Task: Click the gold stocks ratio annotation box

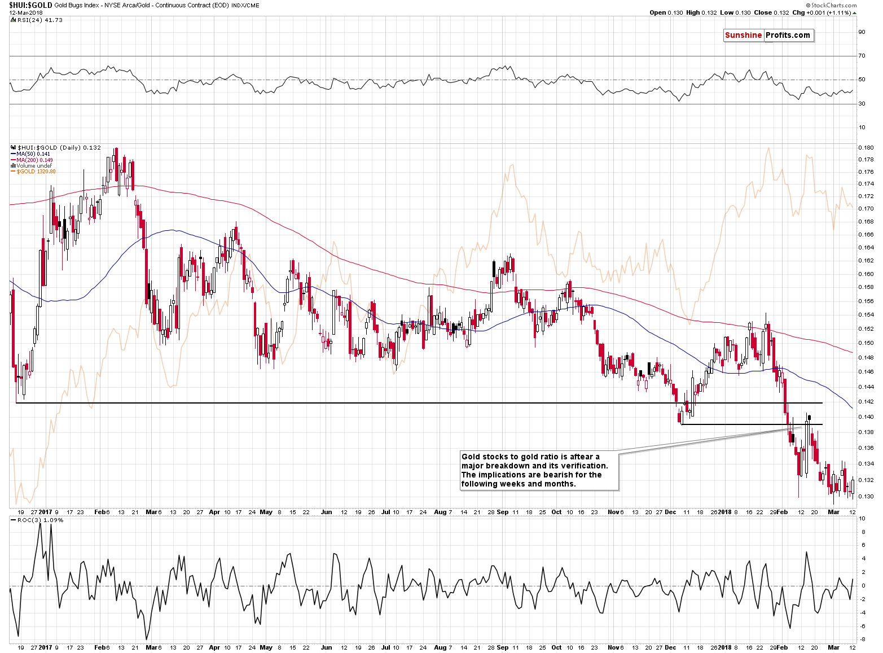Action: pyautogui.click(x=539, y=471)
